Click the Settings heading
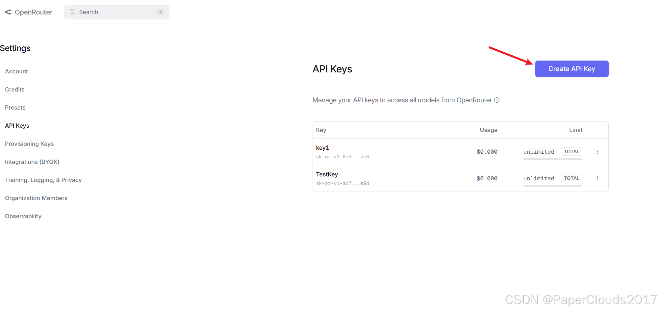 15,48
